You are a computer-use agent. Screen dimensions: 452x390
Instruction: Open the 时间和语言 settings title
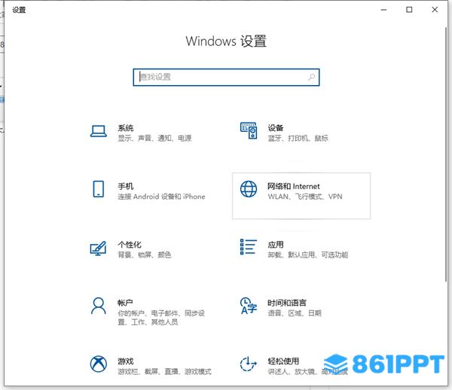(287, 303)
